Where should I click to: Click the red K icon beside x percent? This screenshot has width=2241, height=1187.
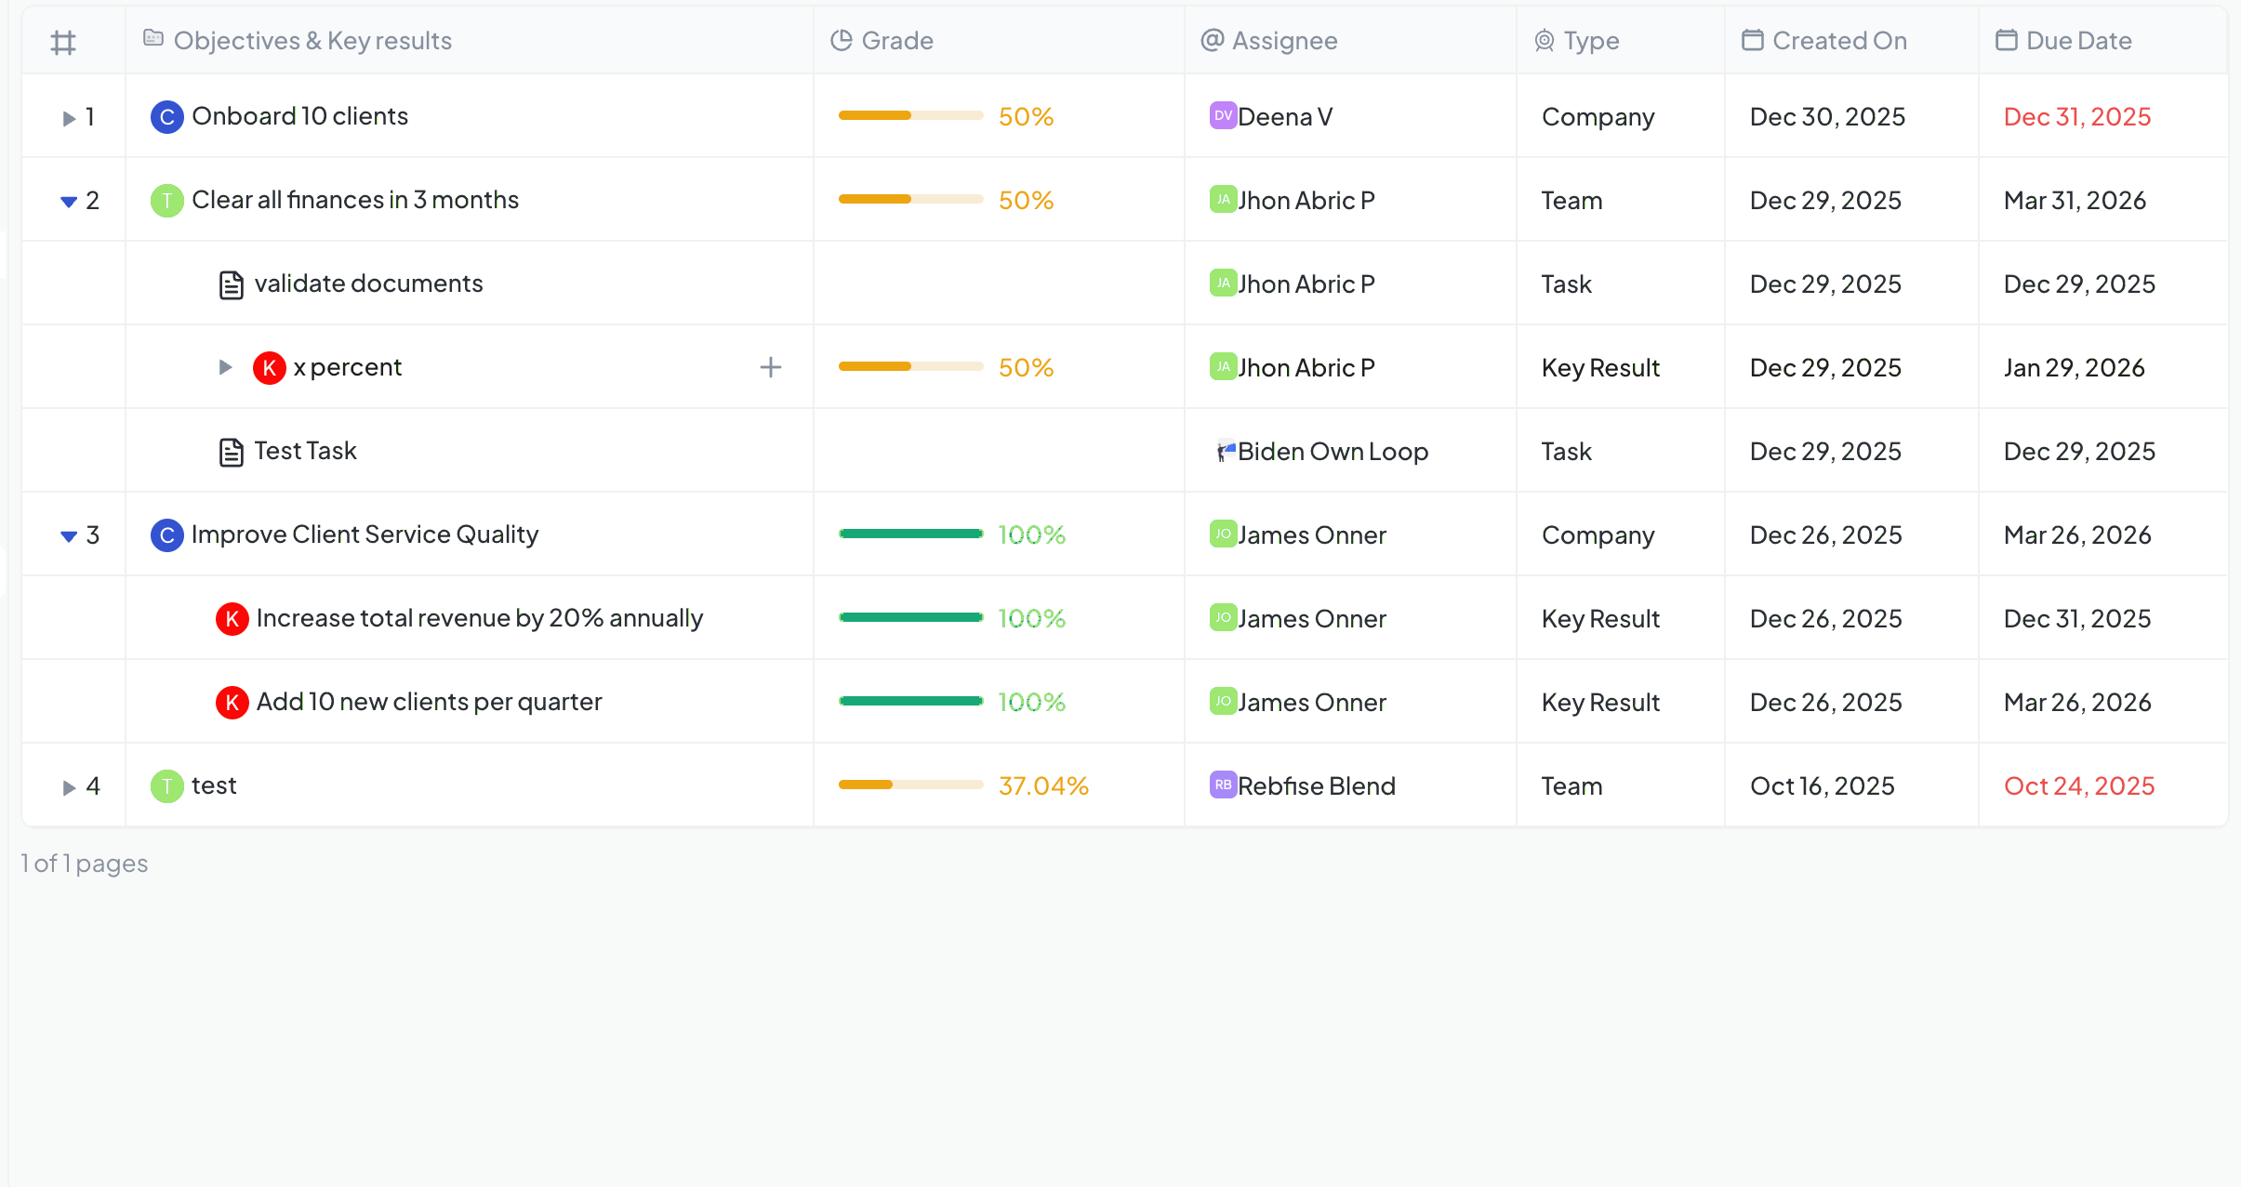point(269,368)
